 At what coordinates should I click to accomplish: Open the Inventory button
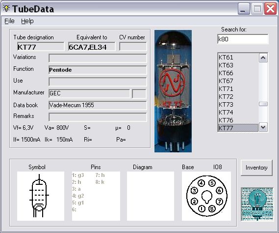click(x=256, y=168)
